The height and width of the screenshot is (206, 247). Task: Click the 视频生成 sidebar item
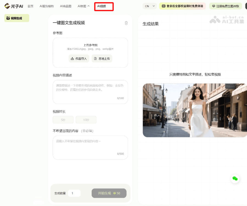pyautogui.click(x=16, y=18)
